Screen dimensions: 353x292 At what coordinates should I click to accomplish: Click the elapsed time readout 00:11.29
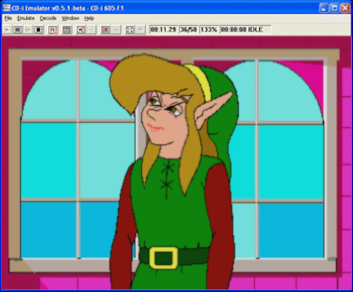click(x=163, y=29)
